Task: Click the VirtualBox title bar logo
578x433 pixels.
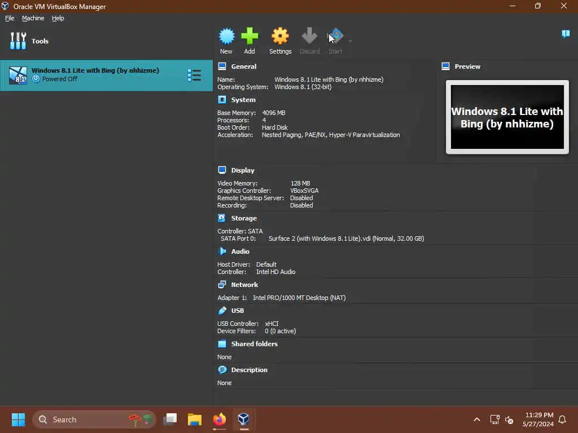Action: point(5,6)
